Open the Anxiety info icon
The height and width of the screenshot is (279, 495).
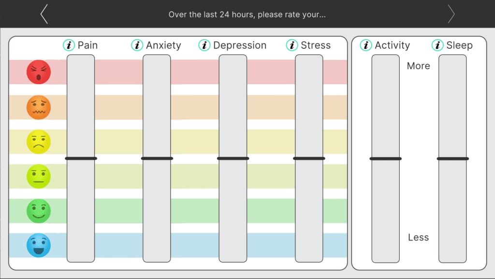coord(137,45)
